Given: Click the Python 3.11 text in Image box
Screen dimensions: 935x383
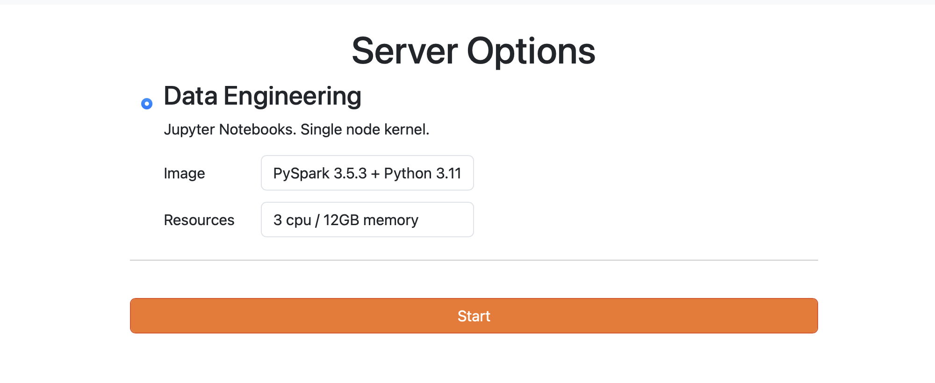Looking at the screenshot, I should (x=423, y=173).
